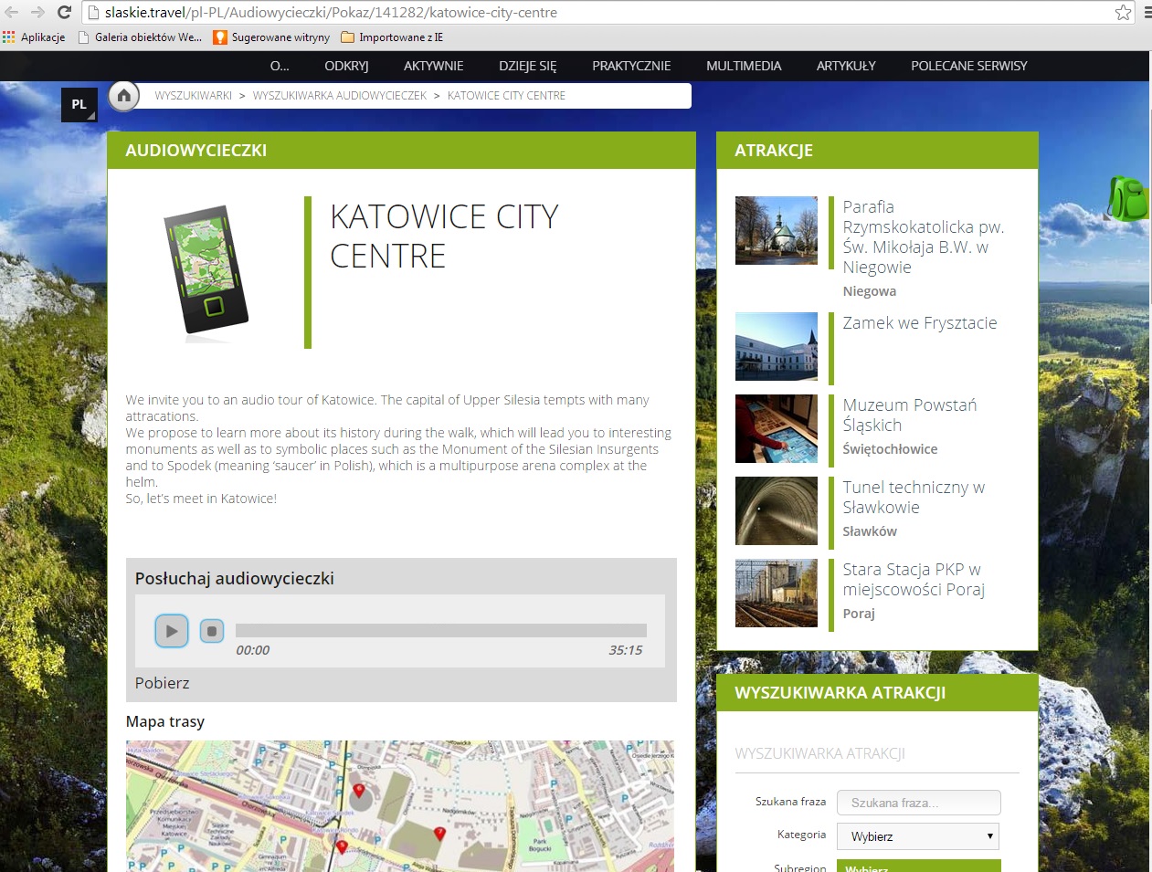
Task: Expand the Kategoria dropdown
Action: (x=918, y=836)
